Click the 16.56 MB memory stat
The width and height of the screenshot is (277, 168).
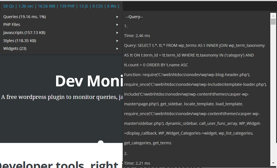click(x=47, y=6)
